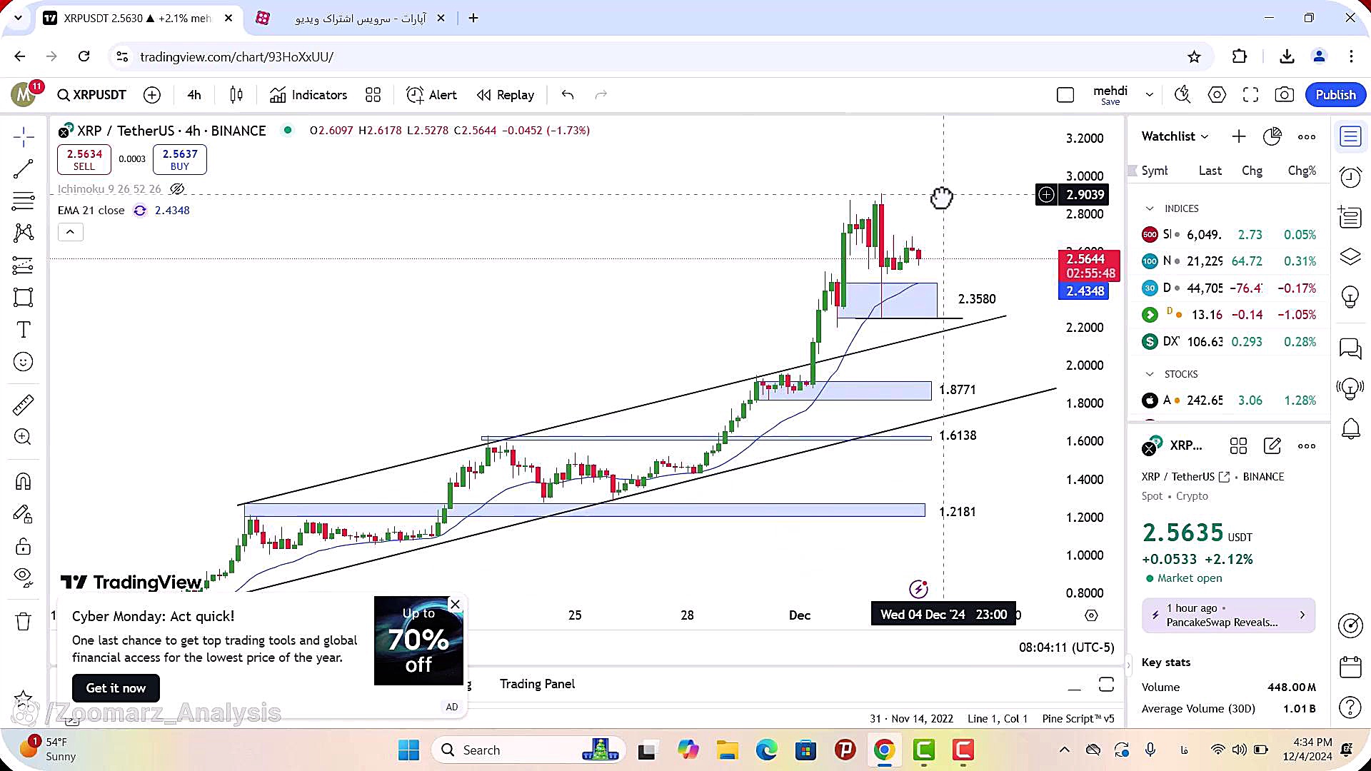Toggle hide all drawings eye tool
Screen dimensions: 1371x771
pos(23,576)
